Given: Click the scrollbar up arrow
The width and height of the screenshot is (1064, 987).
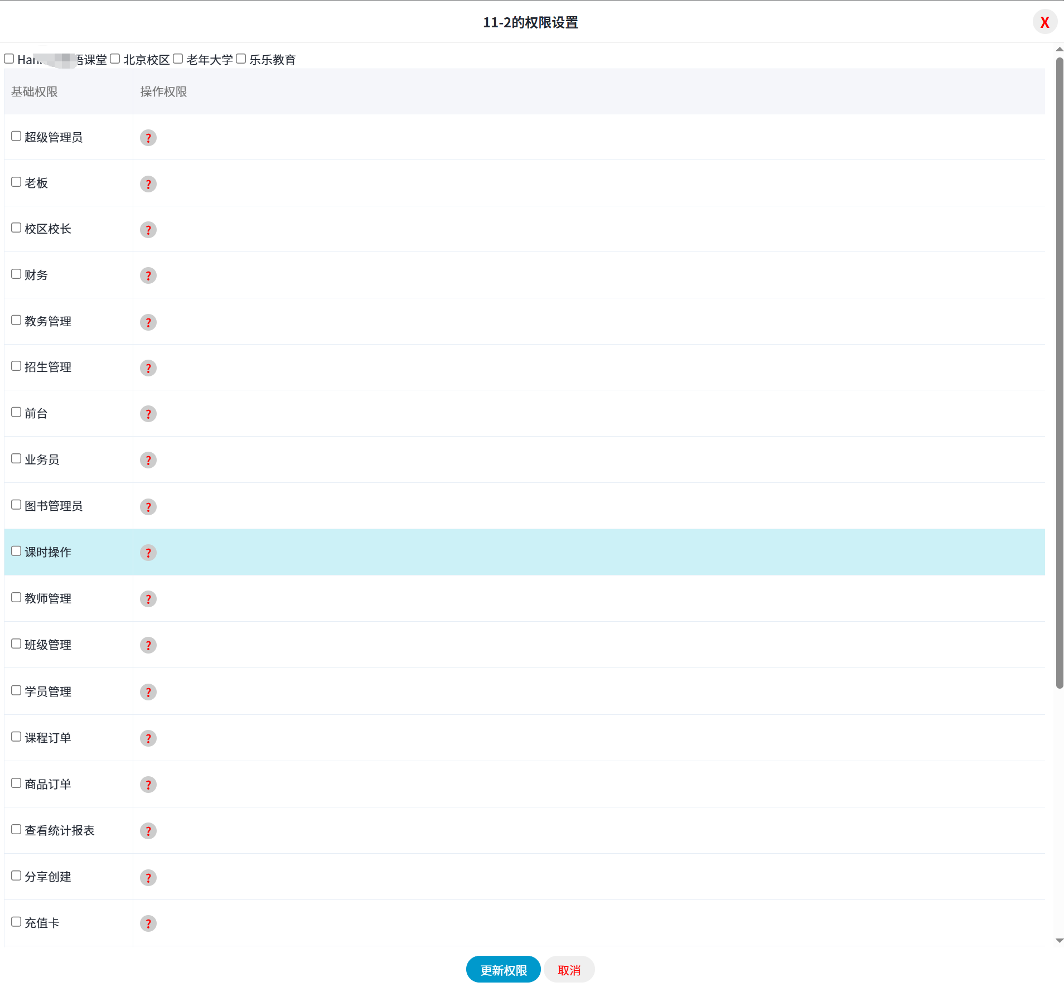Looking at the screenshot, I should (1060, 50).
